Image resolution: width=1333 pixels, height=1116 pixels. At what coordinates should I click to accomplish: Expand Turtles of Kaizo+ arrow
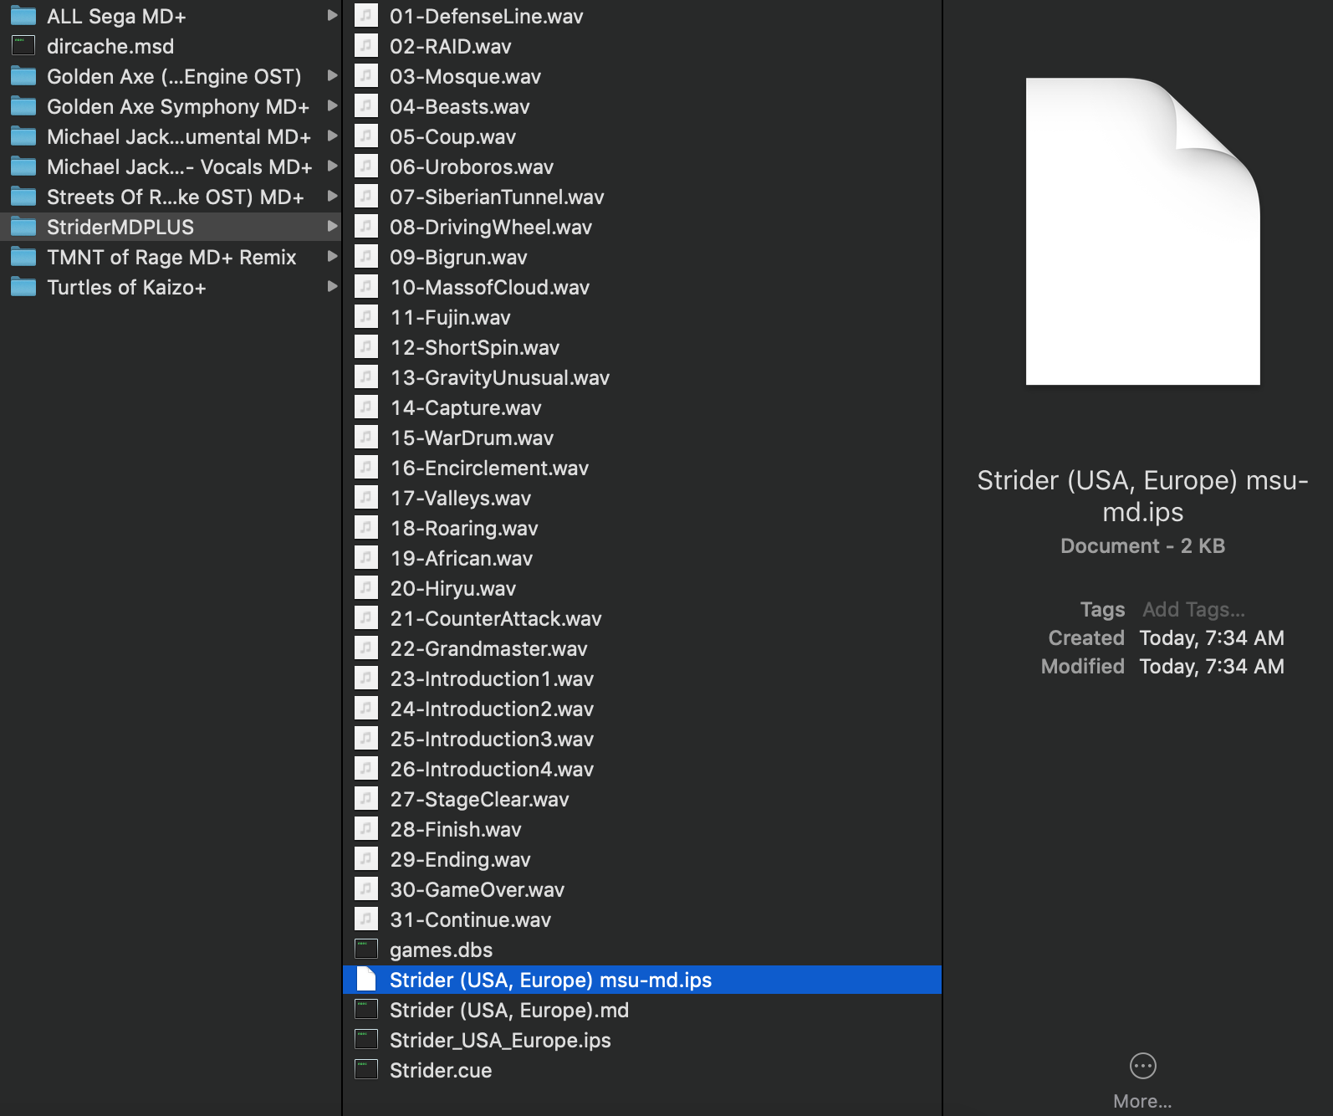pos(332,286)
